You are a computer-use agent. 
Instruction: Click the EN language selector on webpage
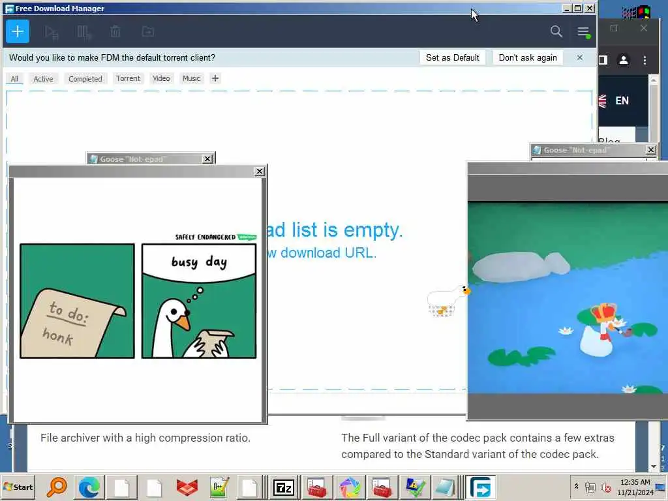(622, 100)
